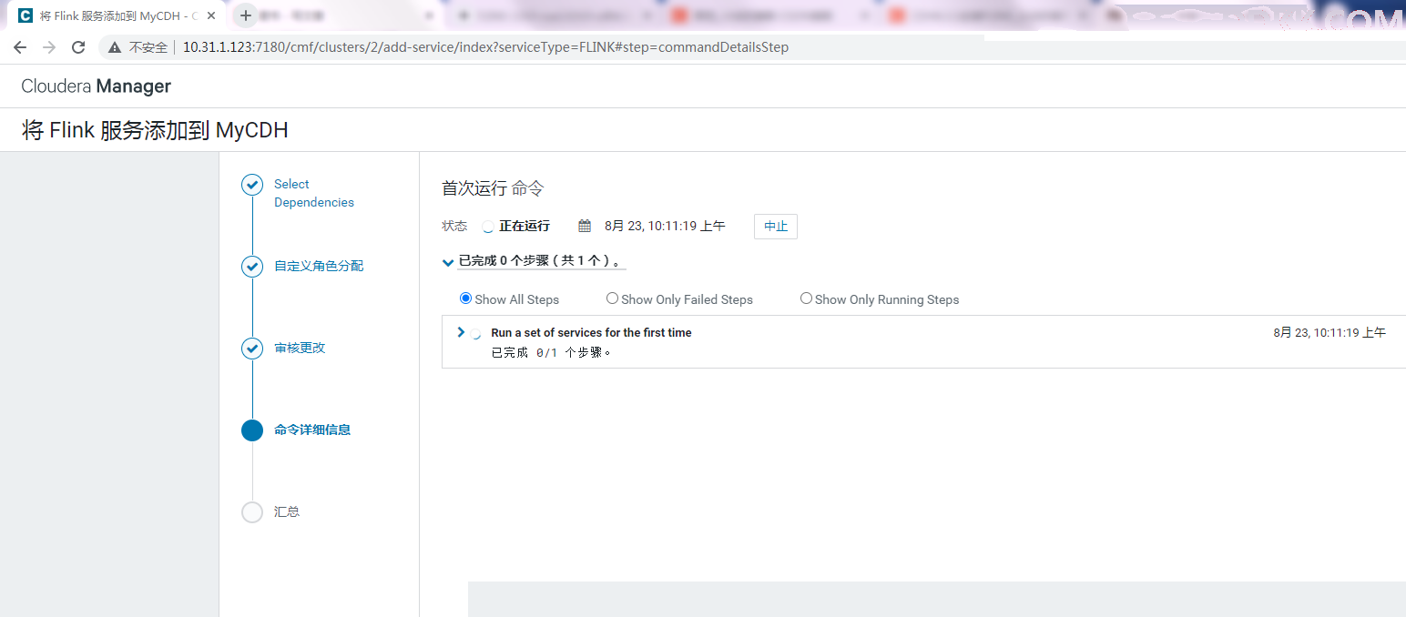
Task: Collapse the 已完成 0 个步骤 chevron
Action: coord(447,262)
